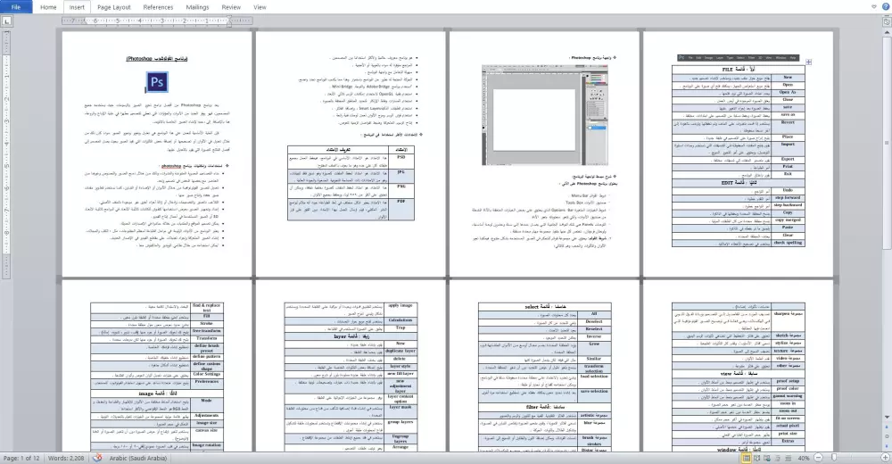Open Word Help question mark icon

click(x=885, y=7)
